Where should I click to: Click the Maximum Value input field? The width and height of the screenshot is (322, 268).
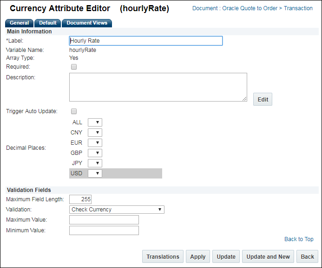[104, 220]
